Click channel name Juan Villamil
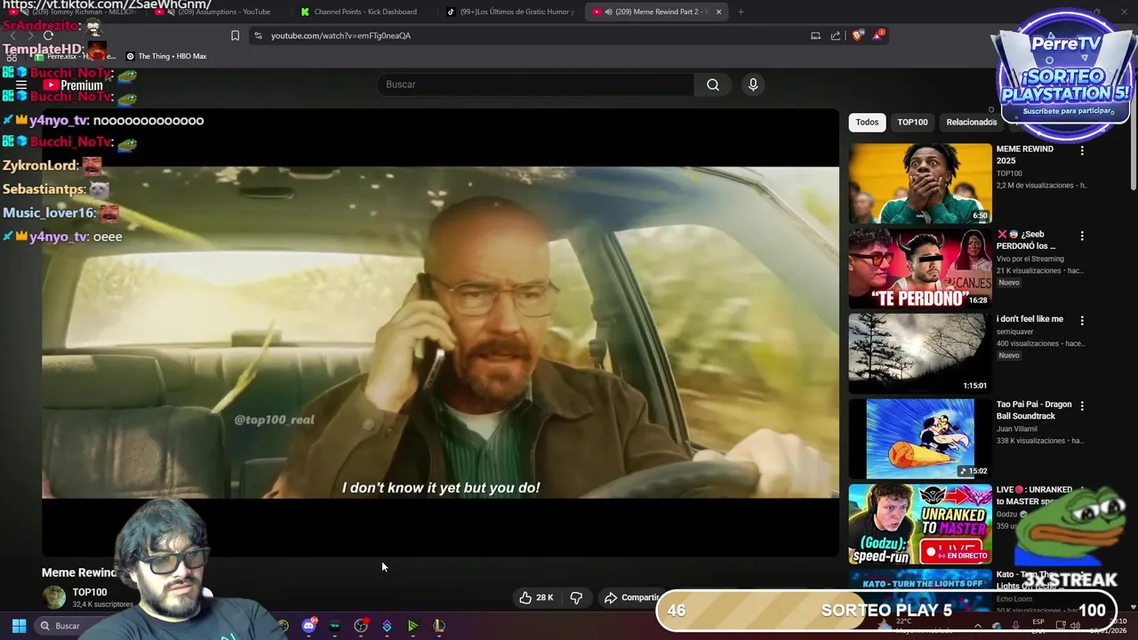This screenshot has height=640, width=1138. pyautogui.click(x=1016, y=428)
